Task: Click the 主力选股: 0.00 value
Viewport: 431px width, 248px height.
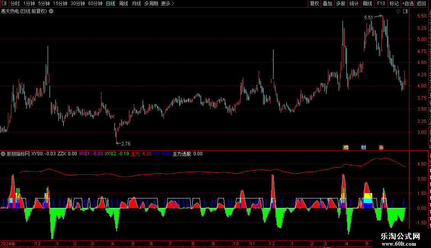Action: click(187, 154)
